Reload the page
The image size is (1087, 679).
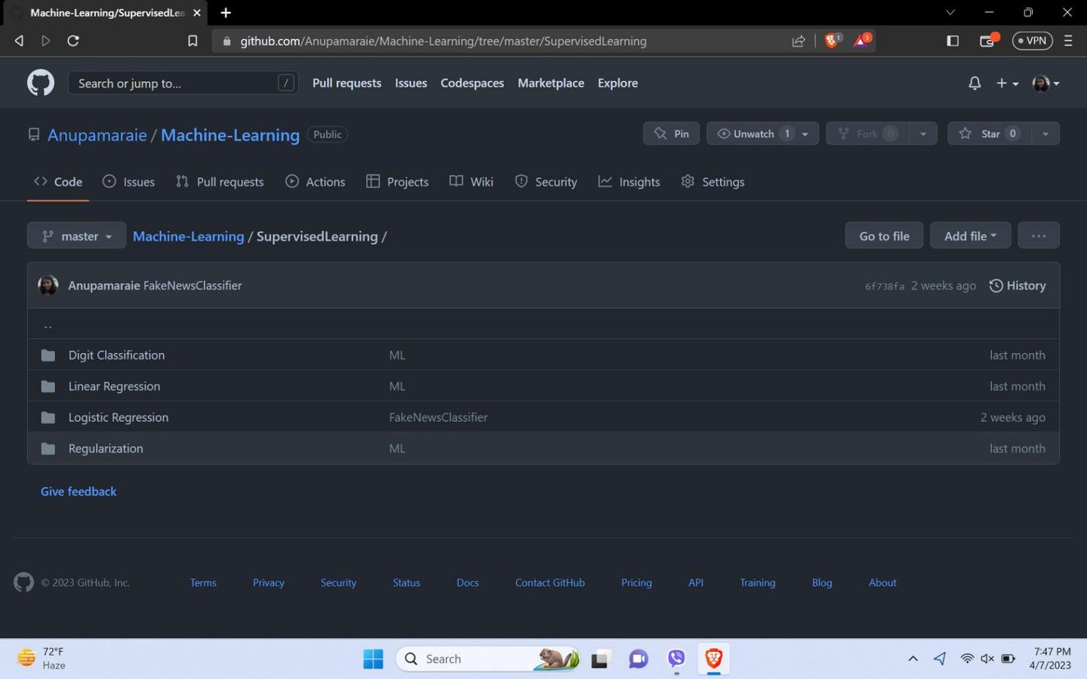click(x=73, y=41)
